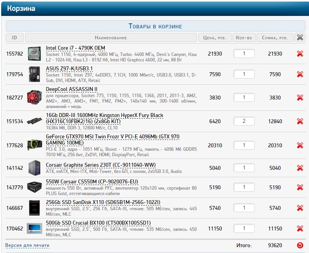Click the total amount 93620
Viewport: 309px width, 253px height.
tap(275, 245)
